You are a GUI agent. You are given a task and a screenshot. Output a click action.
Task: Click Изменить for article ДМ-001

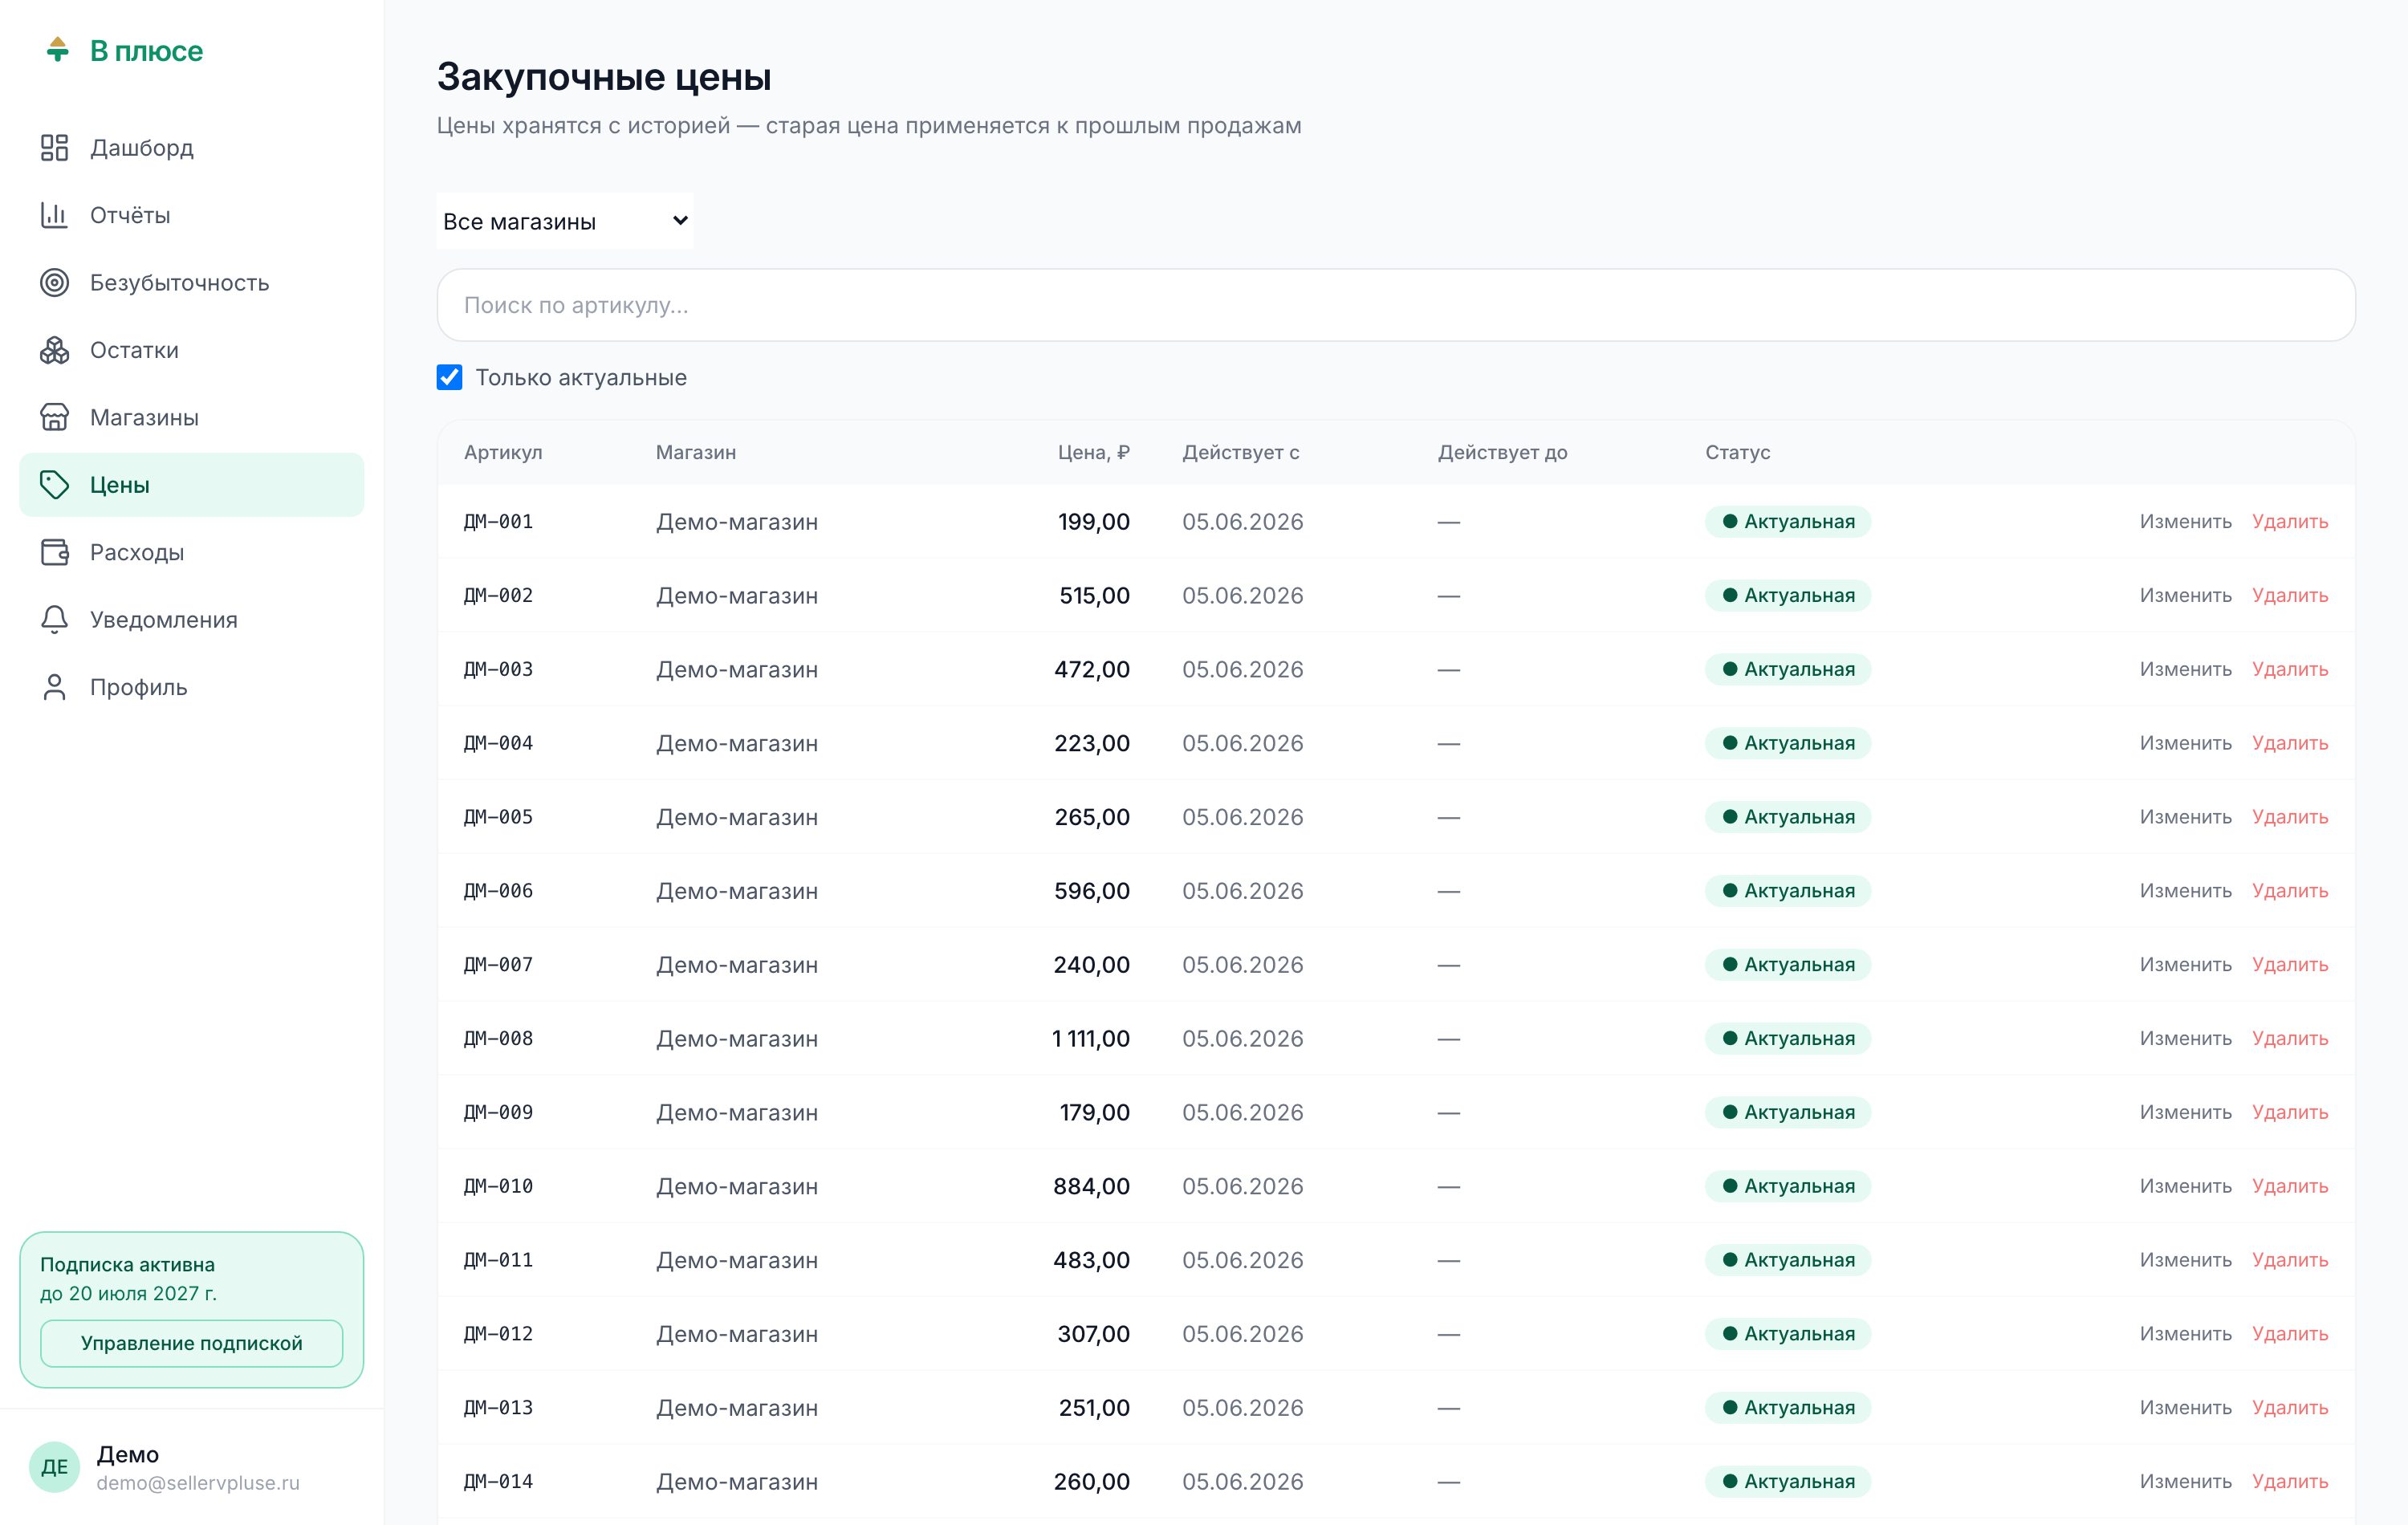tap(2185, 521)
